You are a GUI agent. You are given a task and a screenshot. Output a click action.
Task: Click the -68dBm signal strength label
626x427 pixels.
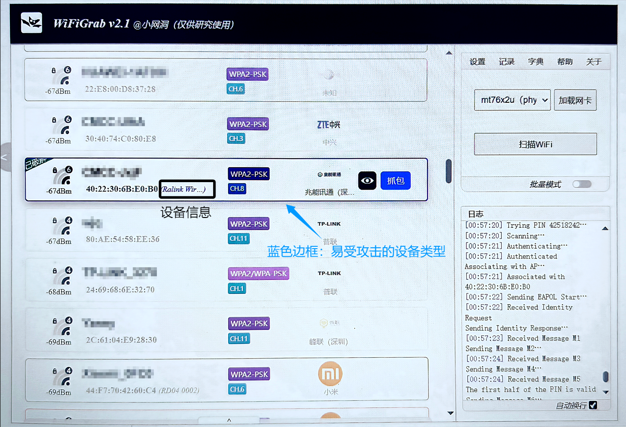click(x=59, y=292)
